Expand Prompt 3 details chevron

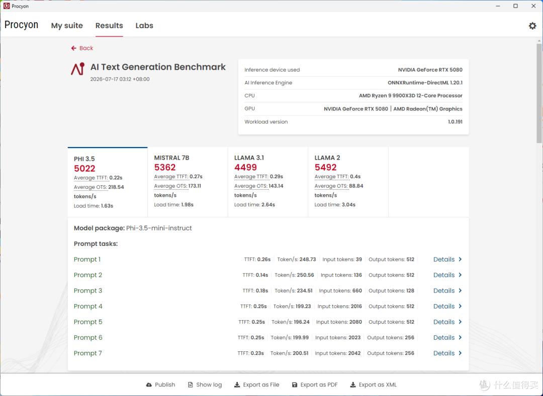[x=460, y=291]
